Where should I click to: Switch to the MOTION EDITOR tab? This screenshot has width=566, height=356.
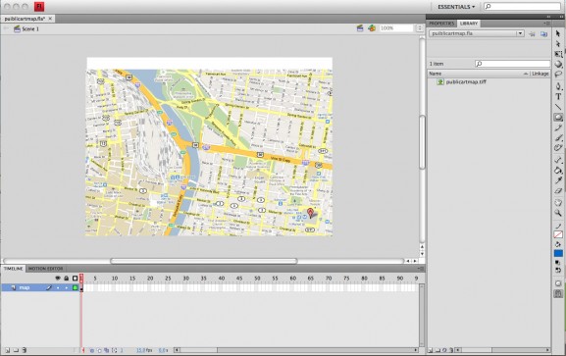click(45, 269)
